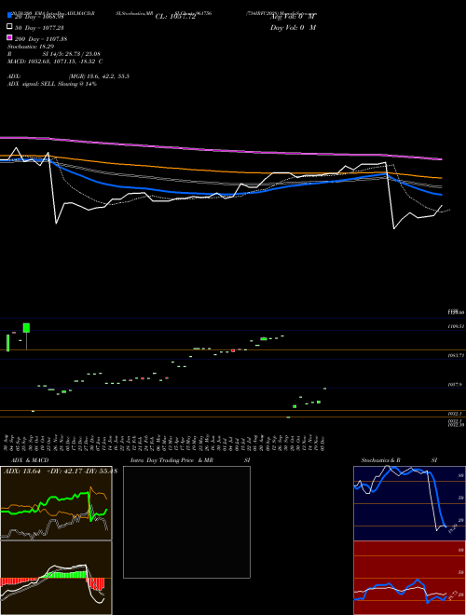
Task: Click the 'ADX & MACD' panel title
Action: pos(30,460)
